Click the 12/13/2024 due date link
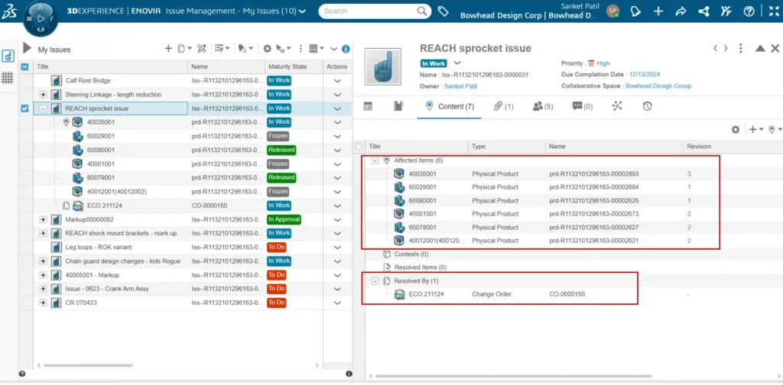 [644, 74]
